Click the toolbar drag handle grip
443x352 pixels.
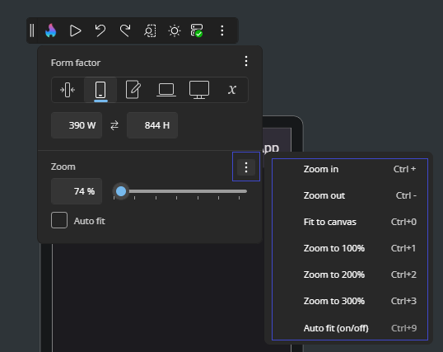pos(32,31)
